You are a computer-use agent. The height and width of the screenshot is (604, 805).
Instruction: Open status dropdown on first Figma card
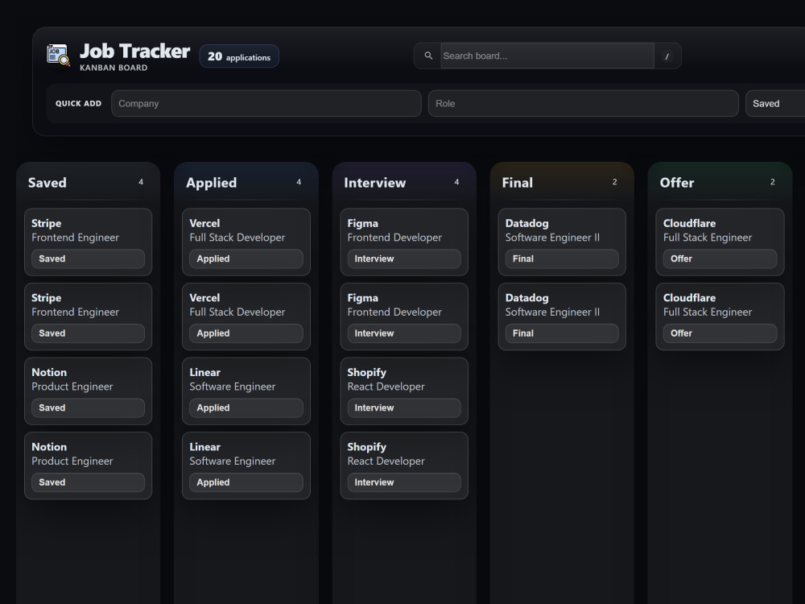click(x=404, y=259)
